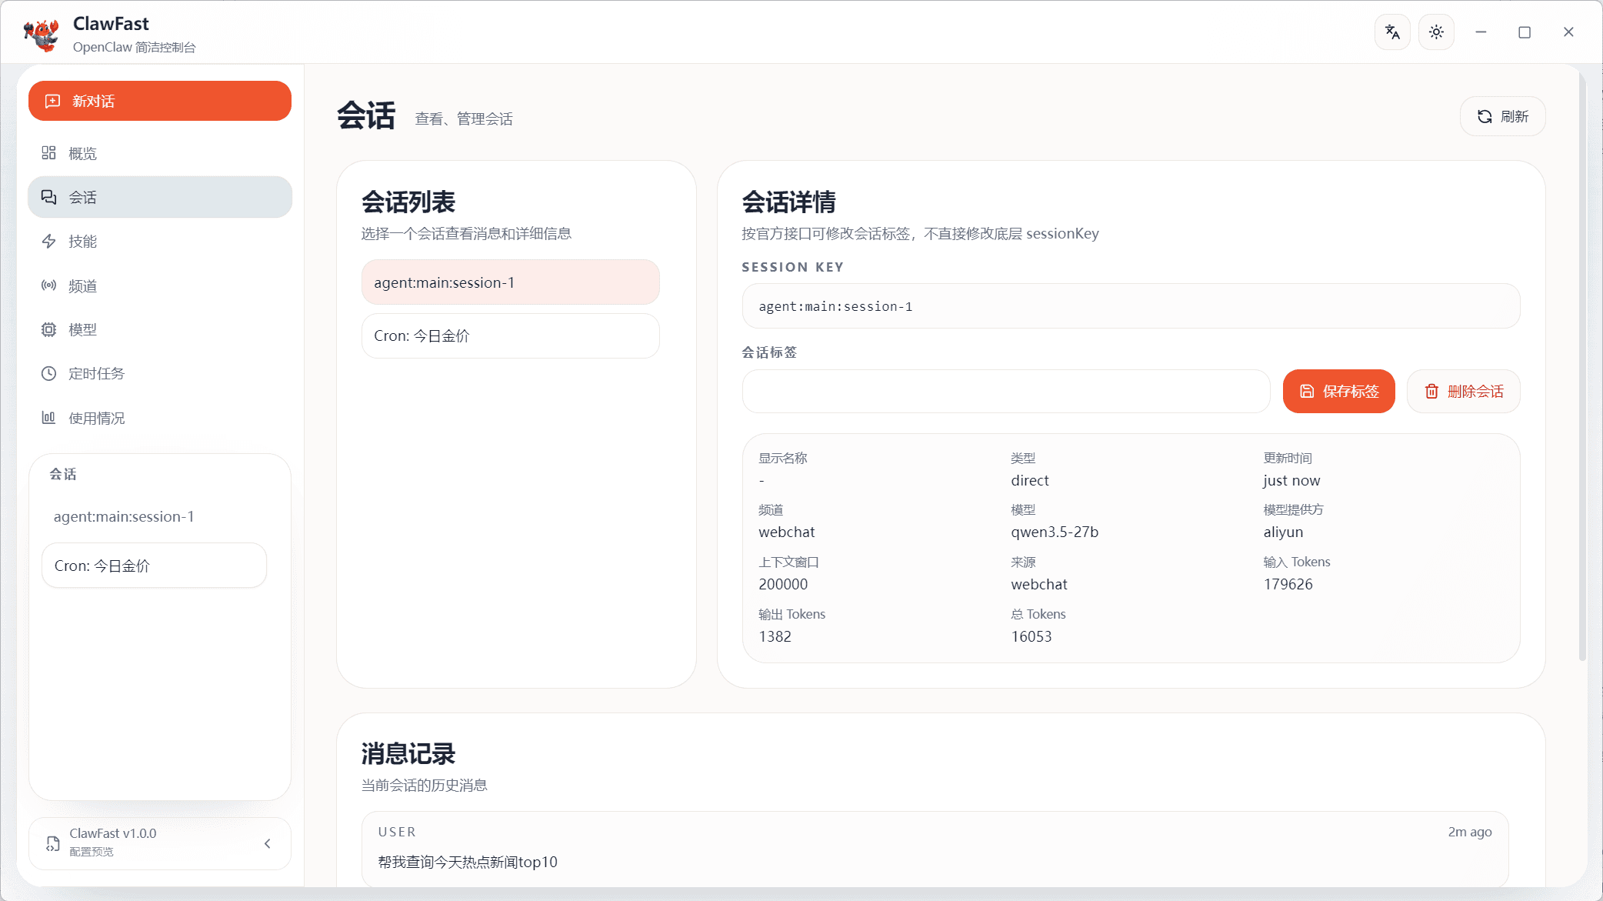
Task: View the 使用情况 usage statistics
Action: (x=159, y=418)
